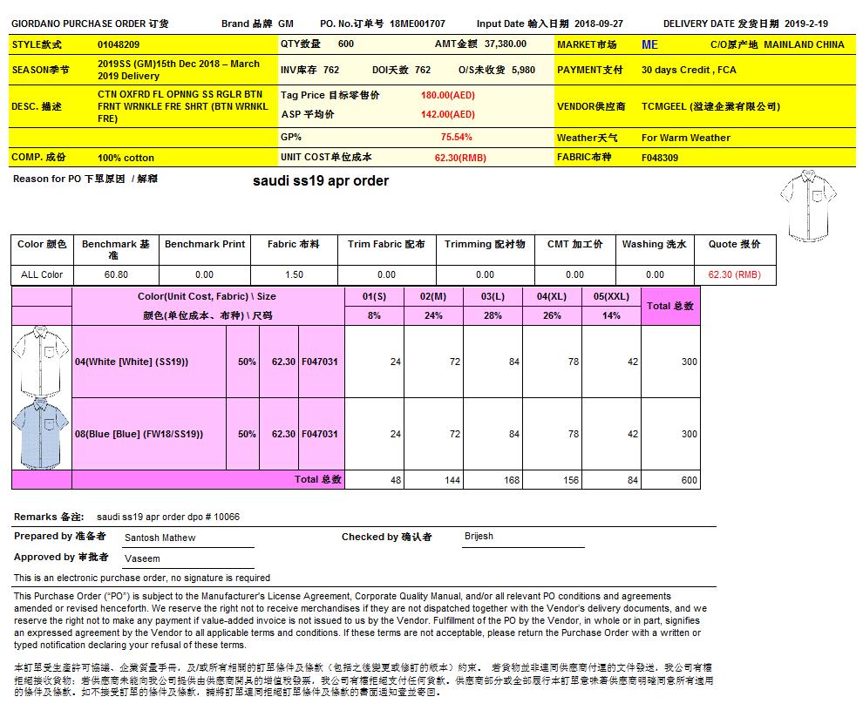Select the 04(White [White] (SS19)) row label
Viewport: 863px width, 717px height.
(x=131, y=362)
